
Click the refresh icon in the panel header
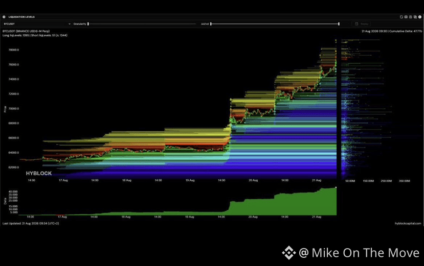coord(401,17)
